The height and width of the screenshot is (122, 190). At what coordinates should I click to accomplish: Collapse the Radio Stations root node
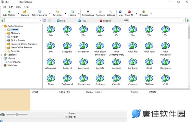pyautogui.click(x=2, y=26)
